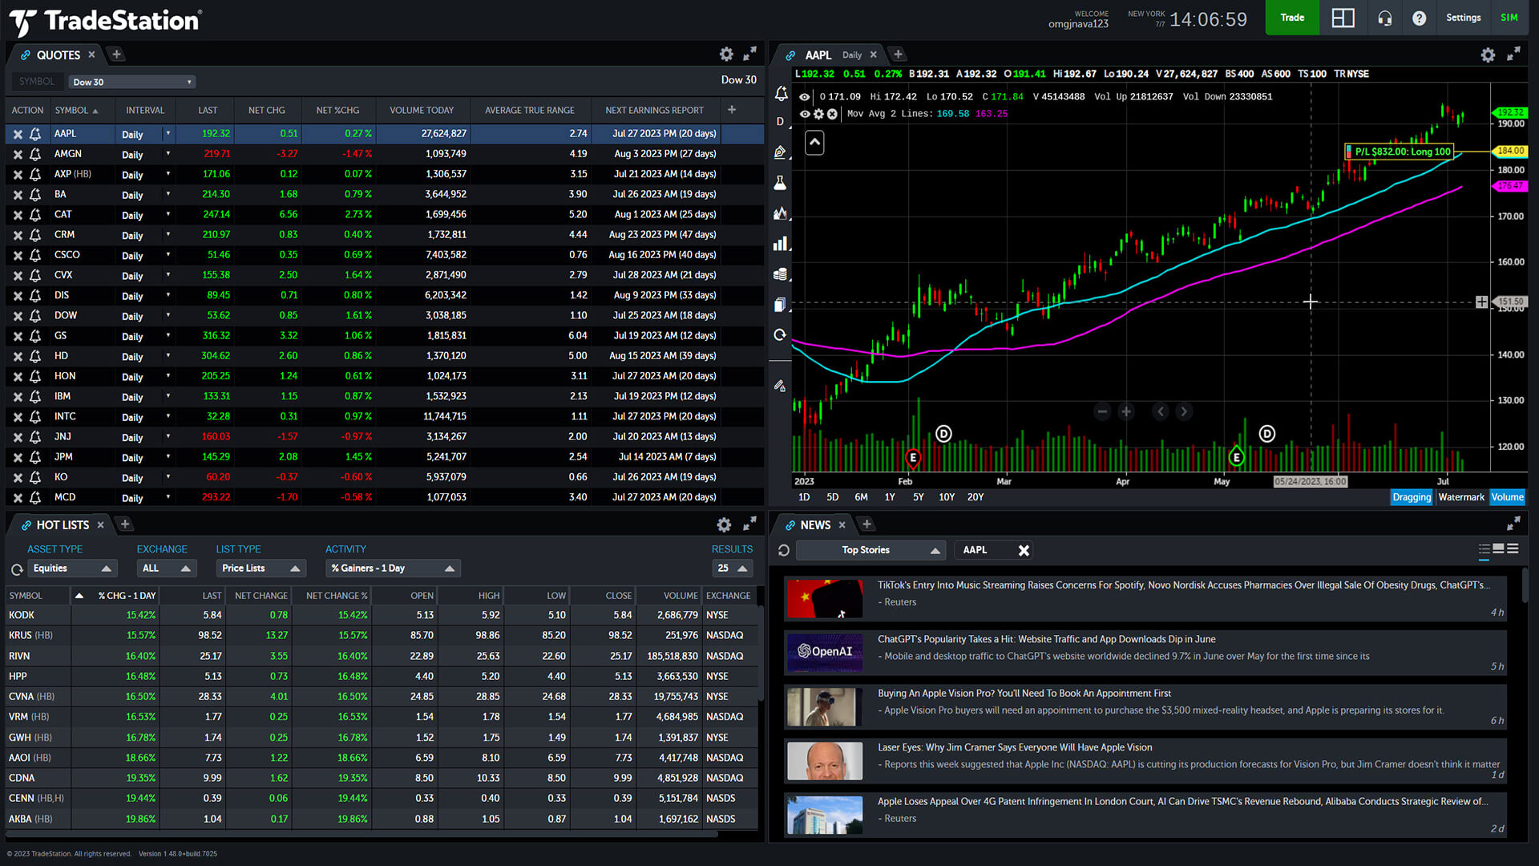Open the headset support icon in the header
This screenshot has height=866, width=1539.
[x=1385, y=17]
